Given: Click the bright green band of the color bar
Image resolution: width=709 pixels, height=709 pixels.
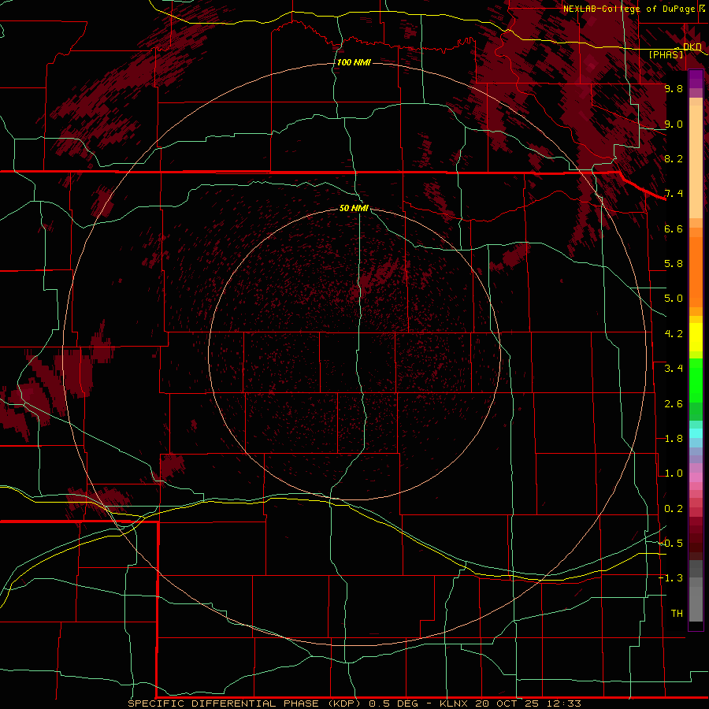Looking at the screenshot, I should click(x=696, y=380).
